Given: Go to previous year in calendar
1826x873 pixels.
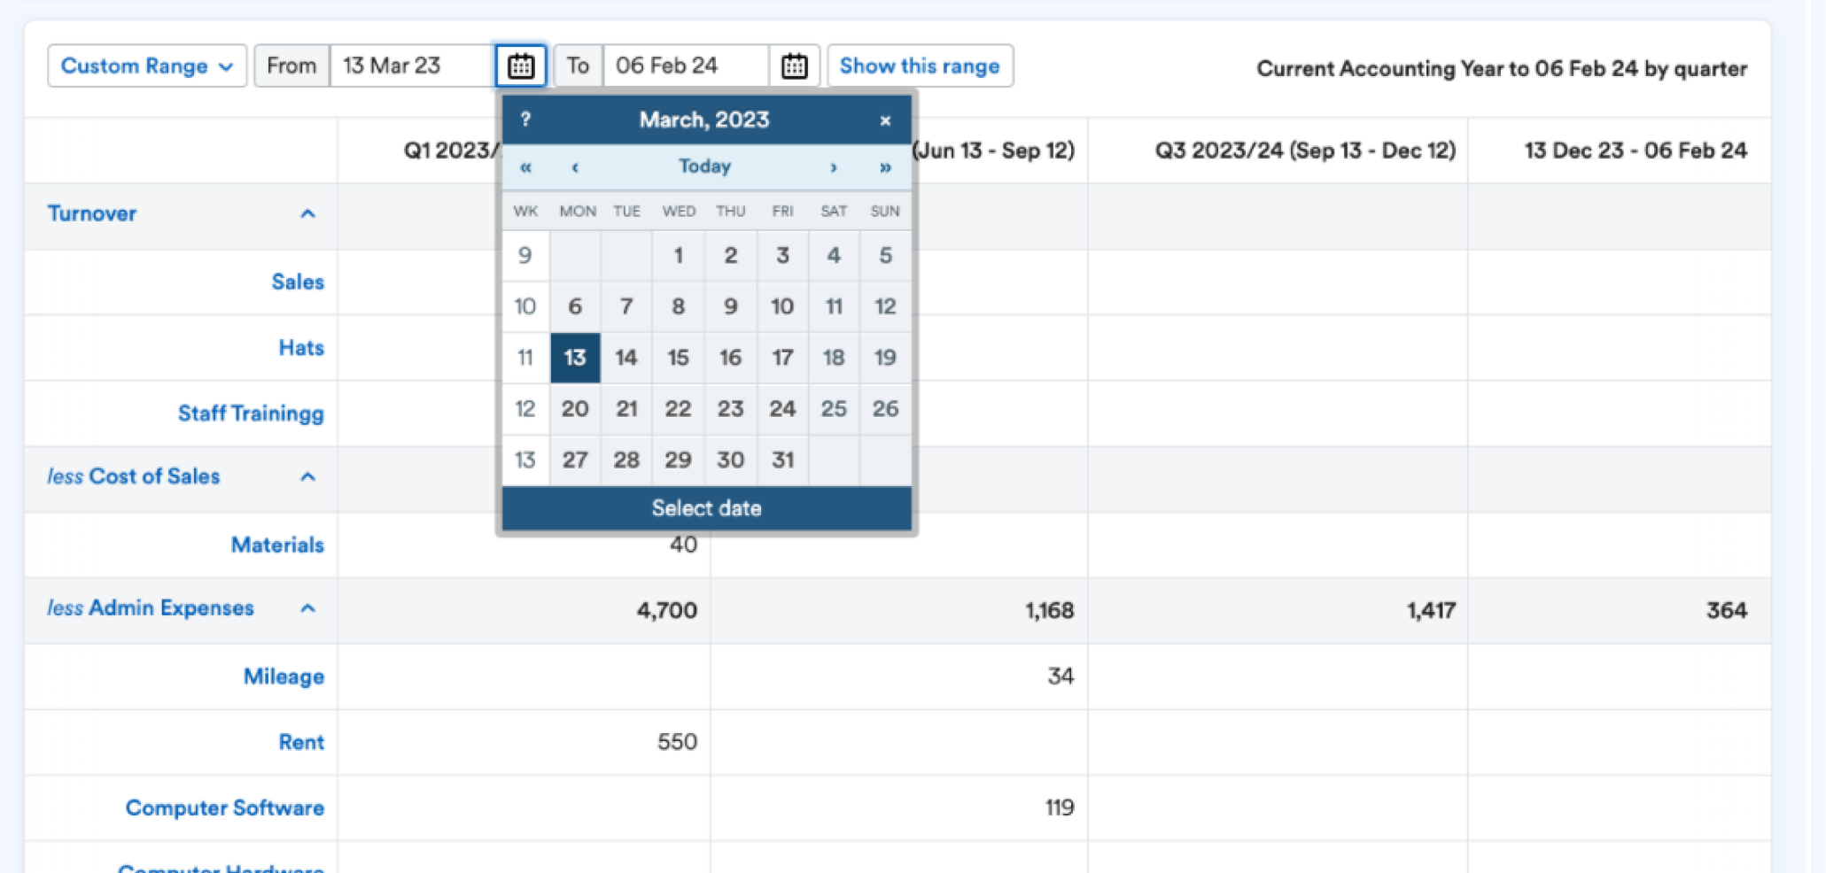Looking at the screenshot, I should 525,166.
